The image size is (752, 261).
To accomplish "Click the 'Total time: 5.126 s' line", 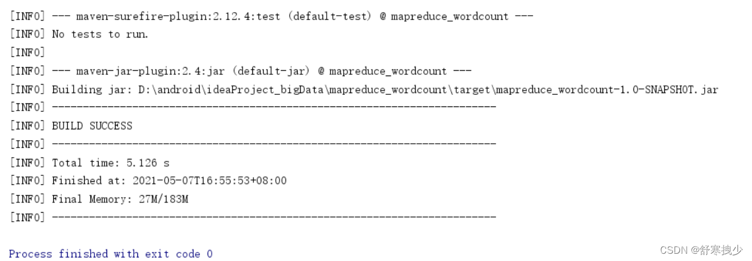I will [x=111, y=163].
